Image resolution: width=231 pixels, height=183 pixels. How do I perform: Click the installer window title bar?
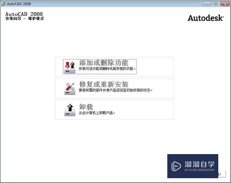pyautogui.click(x=113, y=4)
